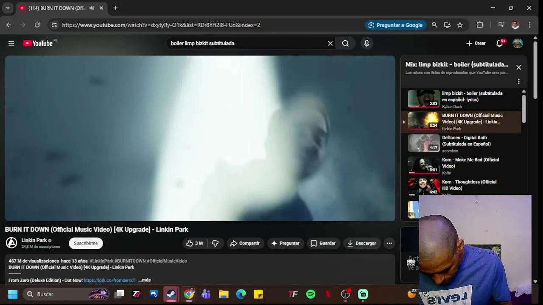Select BURN IT DOWN playlist item
The image size is (543, 305).
click(461, 122)
